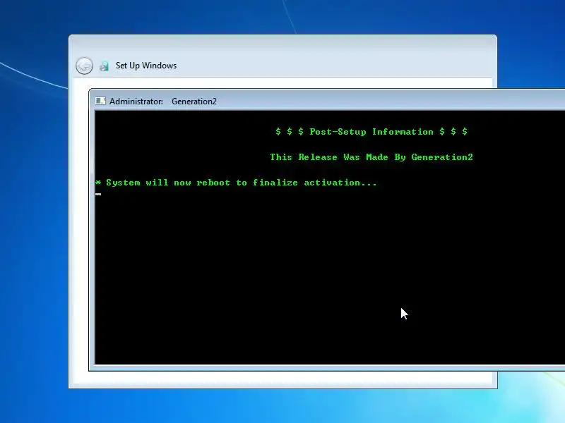The height and width of the screenshot is (423, 565).
Task: Click the '$ $ $ Post-Setup Information $ $ $' line
Action: 371,132
